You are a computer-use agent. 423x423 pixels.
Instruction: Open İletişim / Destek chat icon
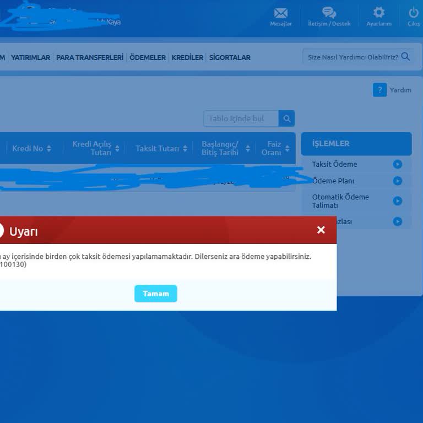pos(329,13)
